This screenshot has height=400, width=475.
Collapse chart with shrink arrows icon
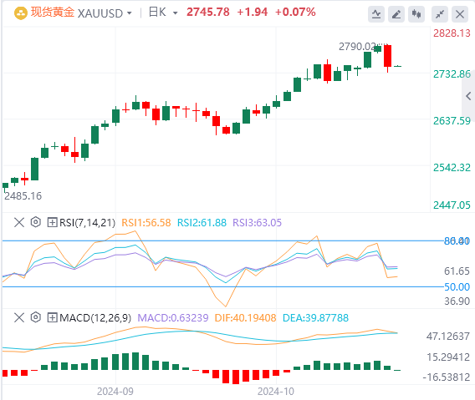(x=440, y=14)
